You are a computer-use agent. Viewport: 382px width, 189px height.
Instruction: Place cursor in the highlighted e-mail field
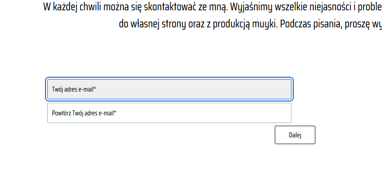pyautogui.click(x=170, y=89)
